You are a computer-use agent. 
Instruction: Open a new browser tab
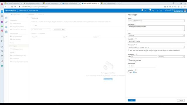click(121, 3)
